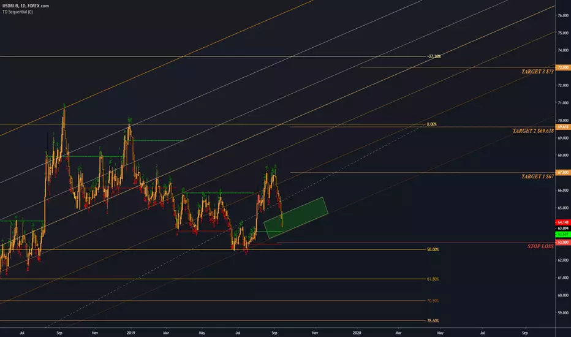This screenshot has height=337, width=571.
Task: Click the 66.000 price axis label
Action: [563, 191]
